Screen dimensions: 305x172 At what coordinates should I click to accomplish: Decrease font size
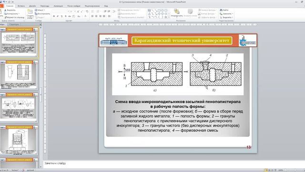pyautogui.click(x=81, y=11)
